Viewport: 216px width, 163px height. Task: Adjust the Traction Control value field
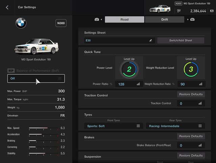tap(191, 103)
